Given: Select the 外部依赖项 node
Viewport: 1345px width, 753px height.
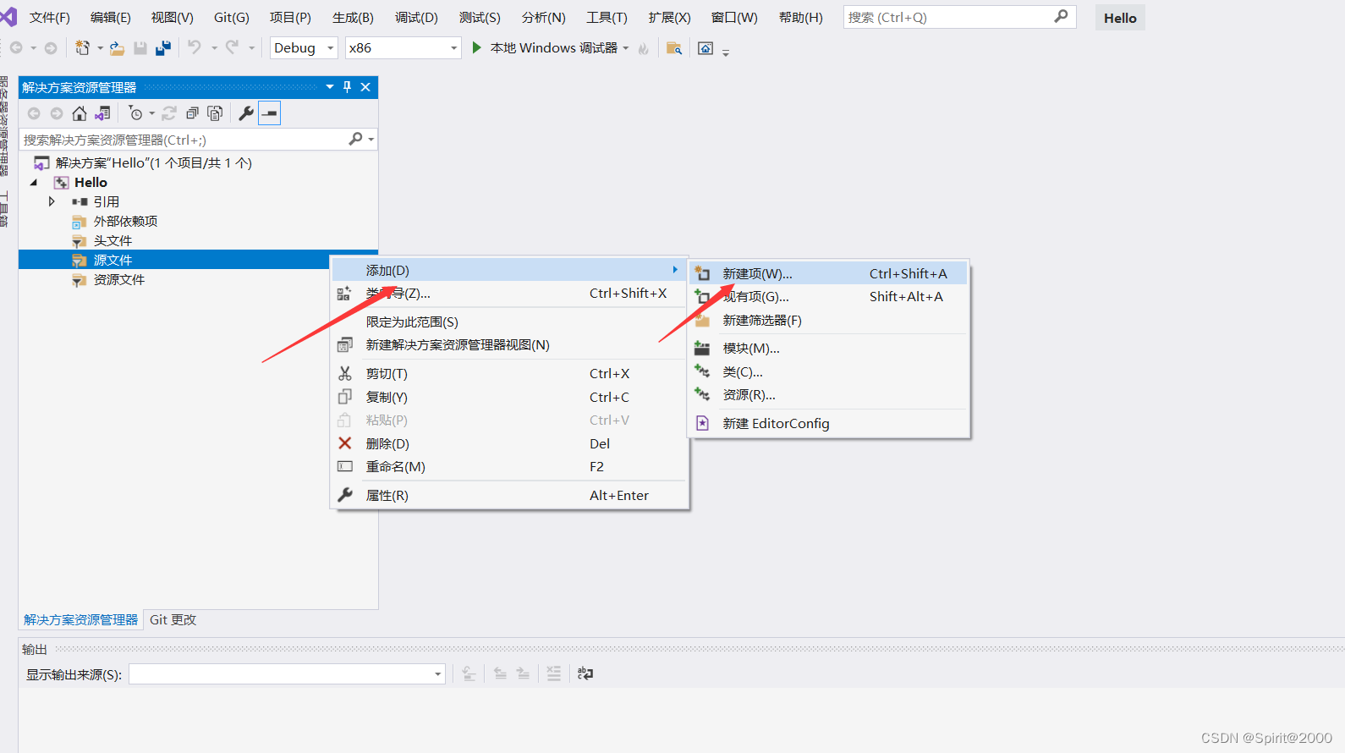Looking at the screenshot, I should (x=125, y=221).
